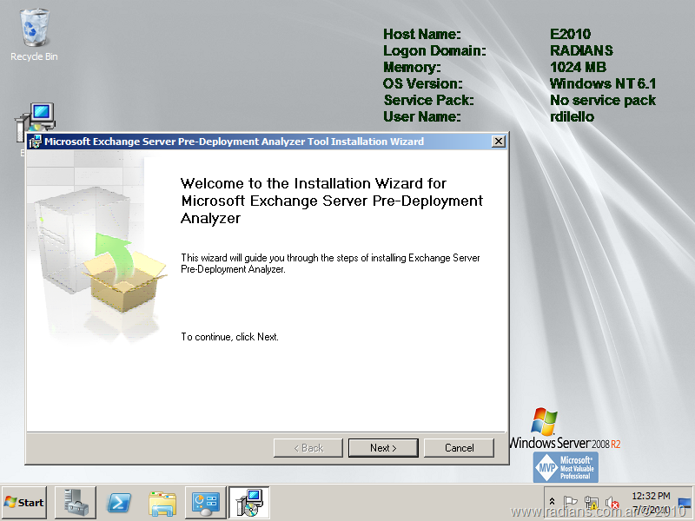Open Windows PowerShell from the taskbar
The width and height of the screenshot is (695, 521).
tap(119, 502)
